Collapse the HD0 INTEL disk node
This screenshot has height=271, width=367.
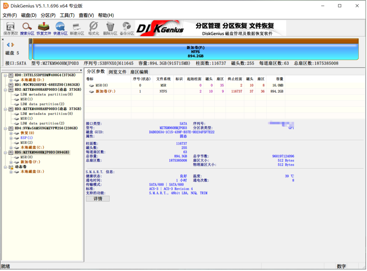5,75
